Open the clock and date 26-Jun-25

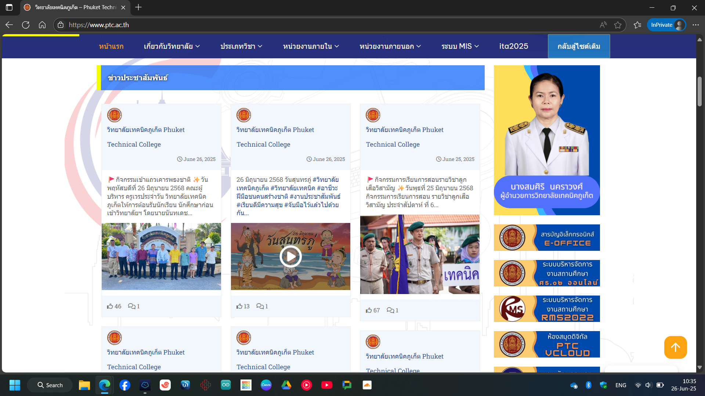click(684, 385)
